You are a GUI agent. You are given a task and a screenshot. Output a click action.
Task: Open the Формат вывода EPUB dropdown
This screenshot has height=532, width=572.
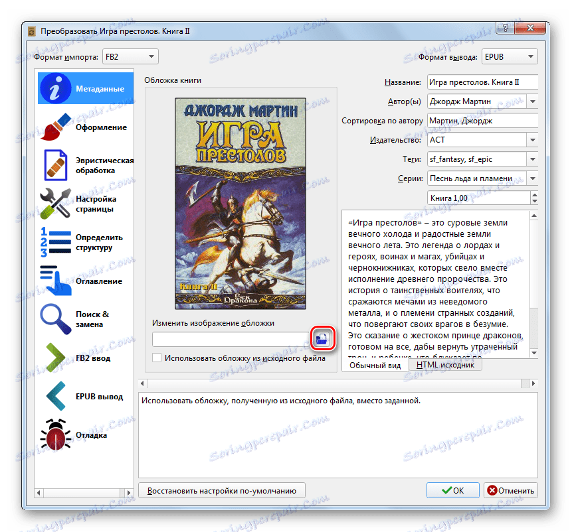[510, 57]
